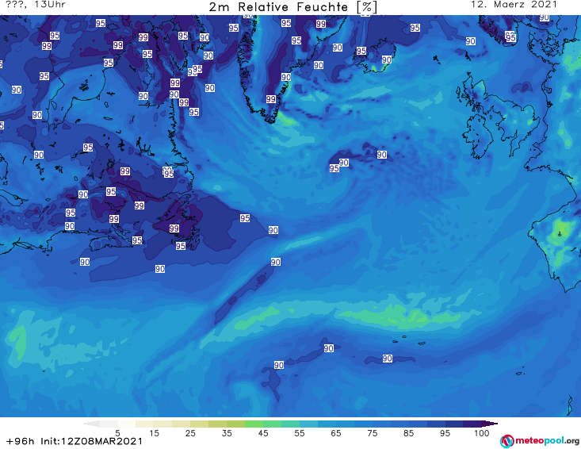
Task: Select the date "12. Maerz 2021"
Action: click(514, 5)
